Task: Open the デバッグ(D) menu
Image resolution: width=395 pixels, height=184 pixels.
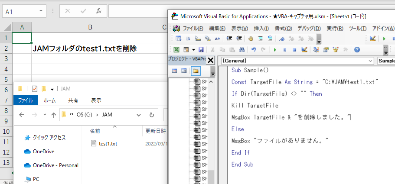Action: click(x=309, y=28)
